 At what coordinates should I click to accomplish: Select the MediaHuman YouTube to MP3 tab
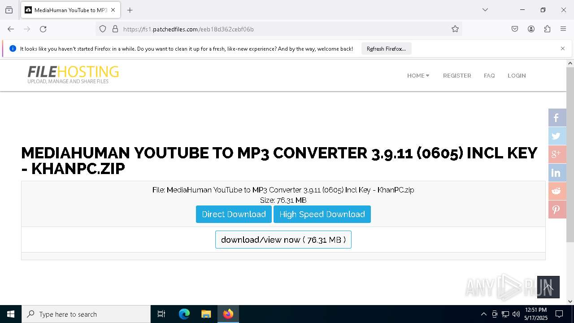(70, 10)
